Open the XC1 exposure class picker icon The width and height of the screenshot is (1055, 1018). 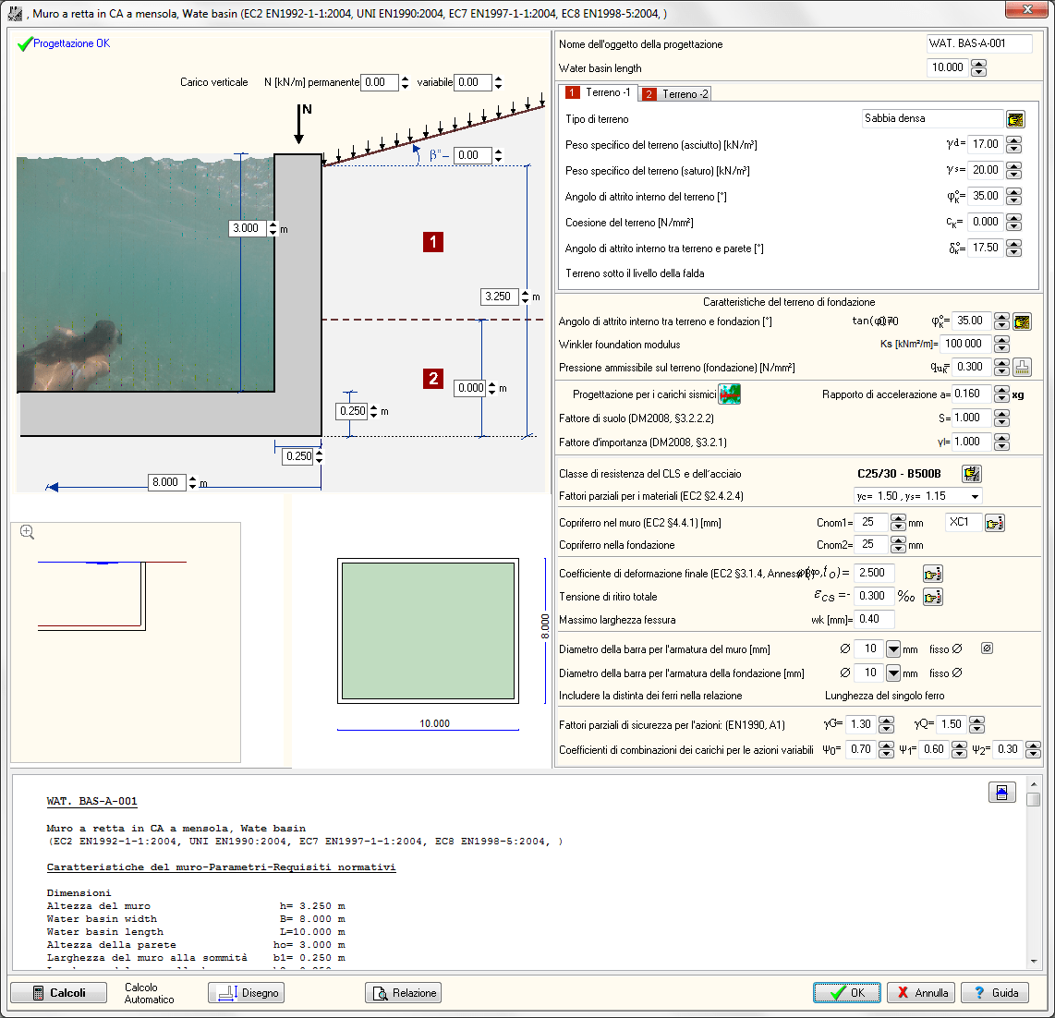[x=994, y=523]
